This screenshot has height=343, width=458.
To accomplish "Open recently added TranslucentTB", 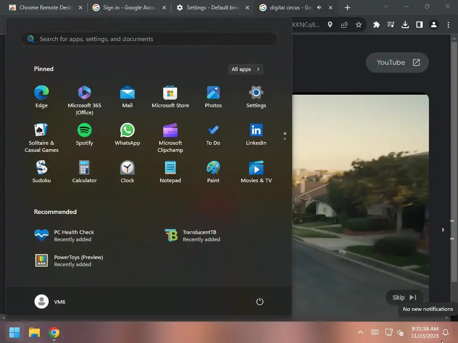I will pyautogui.click(x=192, y=235).
